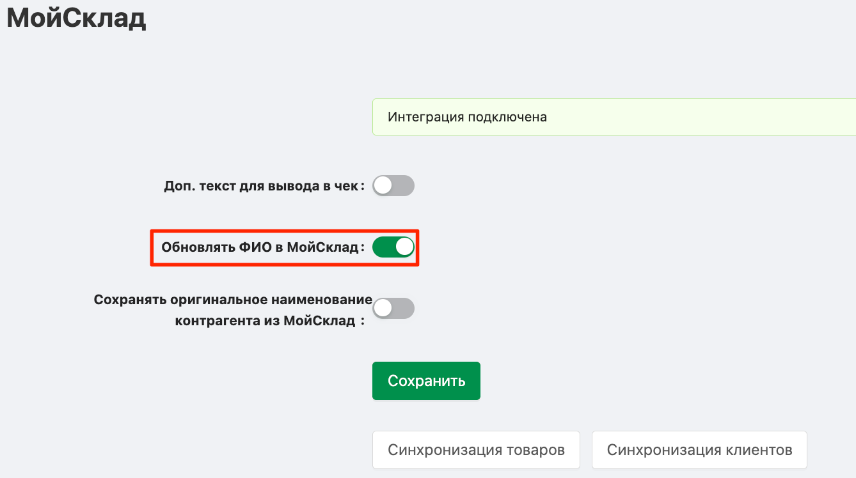
Task: Enable the Доп. текст для вывода в чек toggle
Action: pos(393,186)
